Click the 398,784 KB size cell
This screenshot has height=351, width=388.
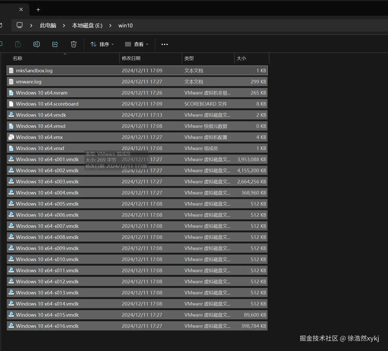point(254,326)
